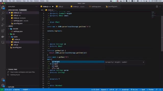Click the feedback icon in status bar
Screen dimensions: 163x91
coord(157,90)
